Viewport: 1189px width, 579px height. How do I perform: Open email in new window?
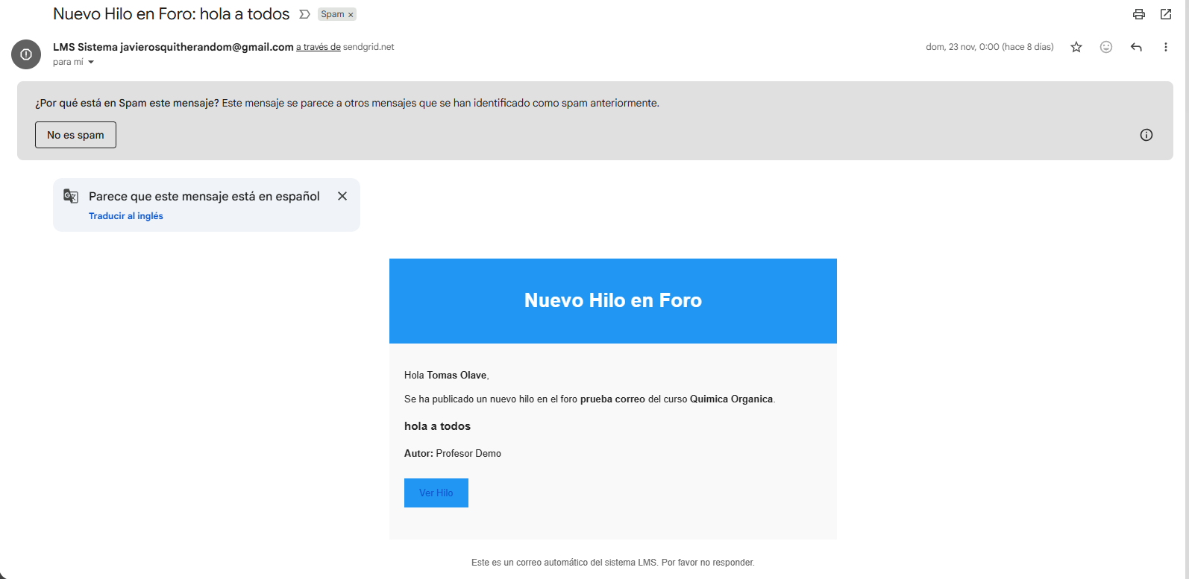coord(1166,14)
